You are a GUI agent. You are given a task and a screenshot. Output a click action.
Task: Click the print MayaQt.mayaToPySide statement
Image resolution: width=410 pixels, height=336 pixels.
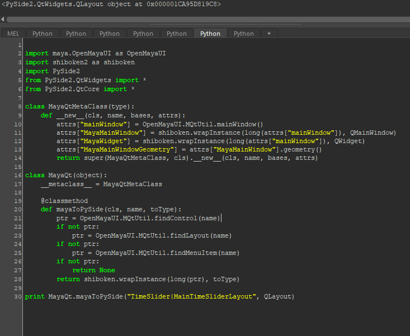pyautogui.click(x=159, y=296)
